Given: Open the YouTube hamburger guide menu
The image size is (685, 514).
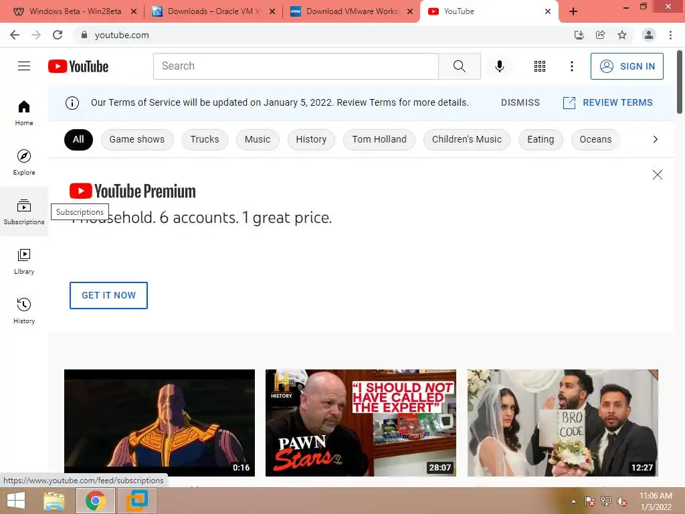Looking at the screenshot, I should [24, 66].
